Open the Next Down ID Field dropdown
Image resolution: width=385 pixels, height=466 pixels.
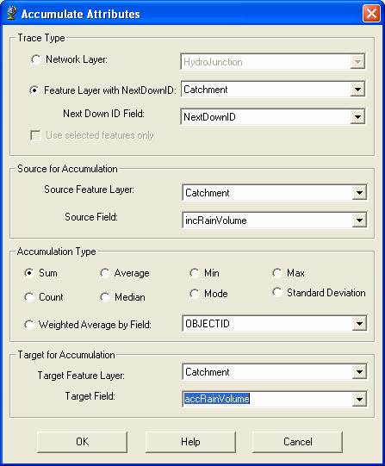pos(357,117)
